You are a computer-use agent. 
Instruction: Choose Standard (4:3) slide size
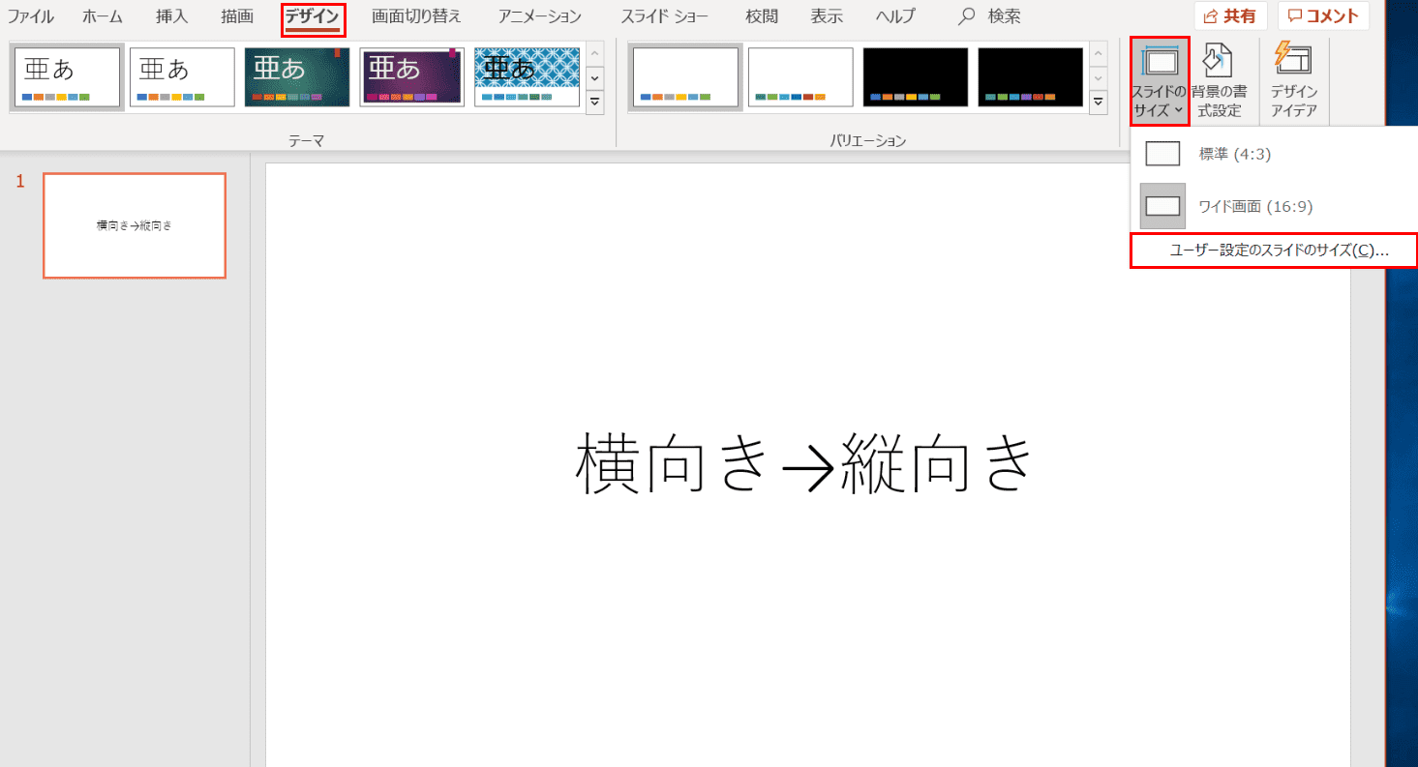pyautogui.click(x=1274, y=154)
